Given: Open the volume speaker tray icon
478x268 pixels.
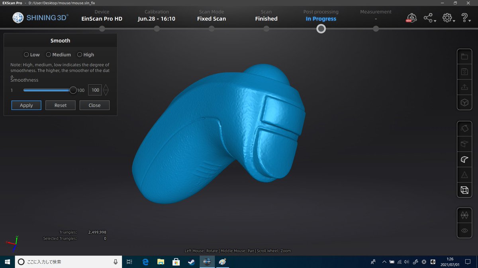Looking at the screenshot, I should (407, 262).
